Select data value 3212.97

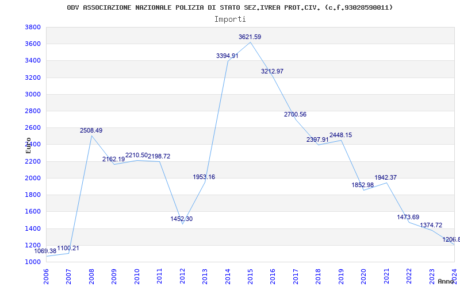pos(272,71)
